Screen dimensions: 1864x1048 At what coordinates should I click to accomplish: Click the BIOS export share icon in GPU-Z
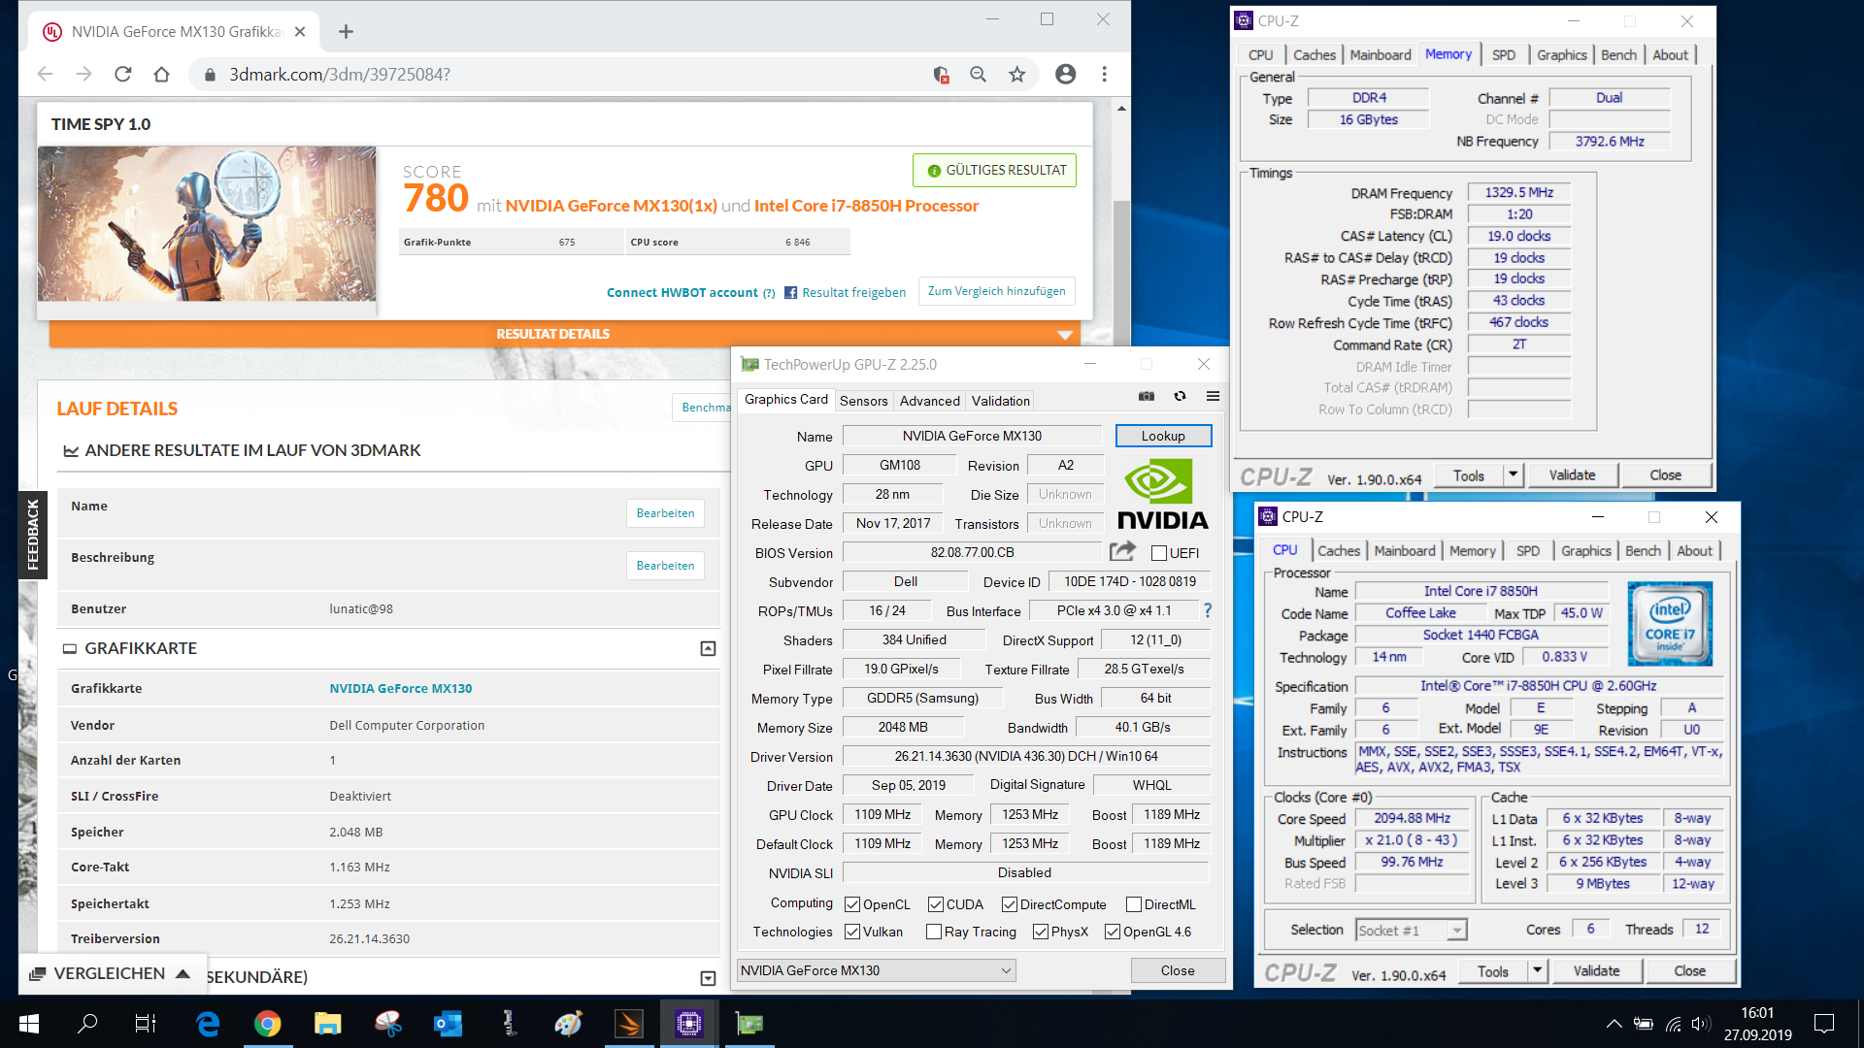tap(1123, 551)
